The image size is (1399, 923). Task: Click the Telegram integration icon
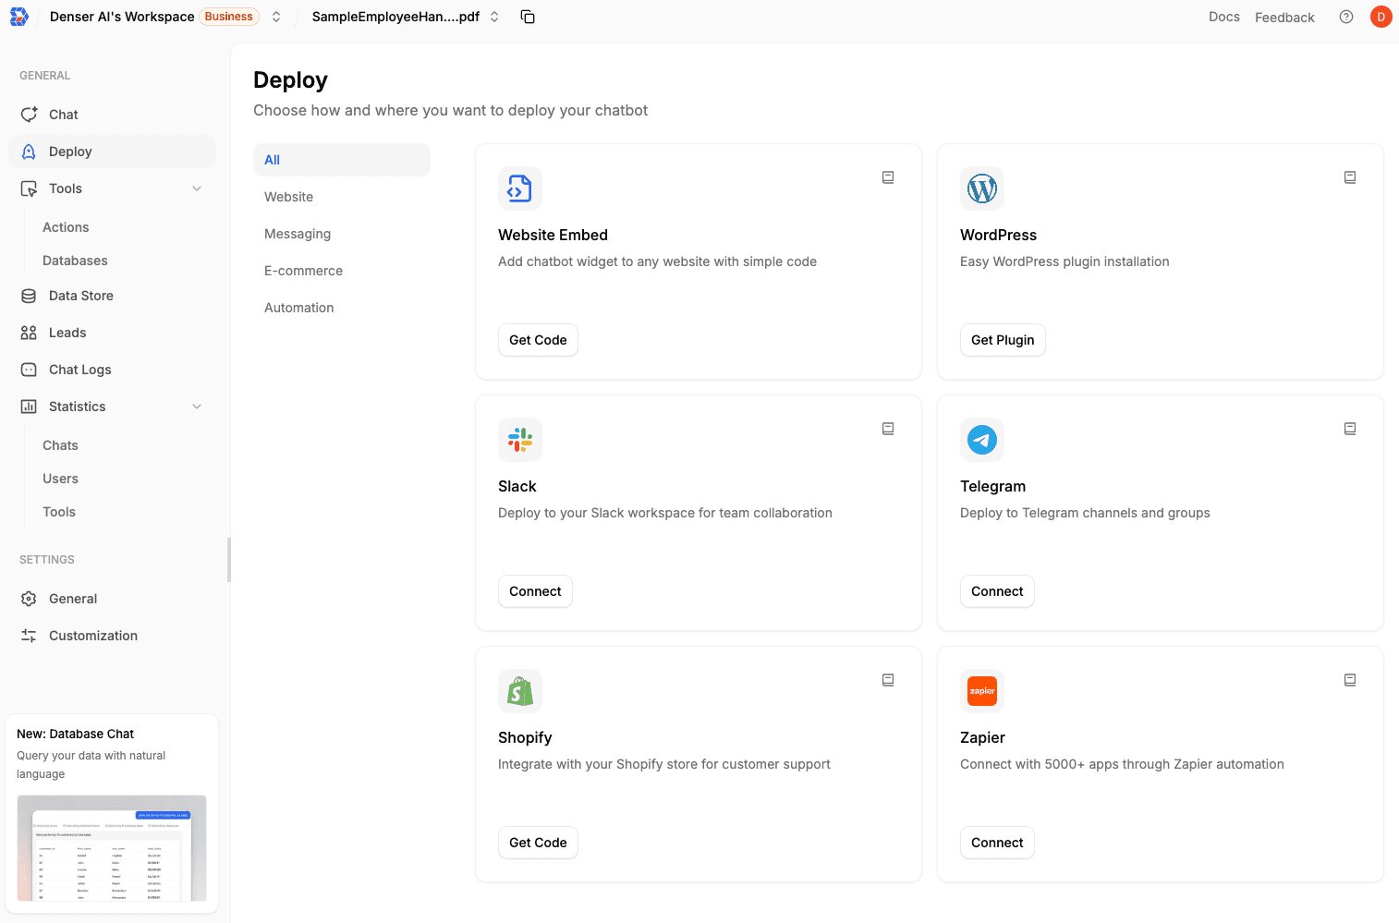[981, 440]
